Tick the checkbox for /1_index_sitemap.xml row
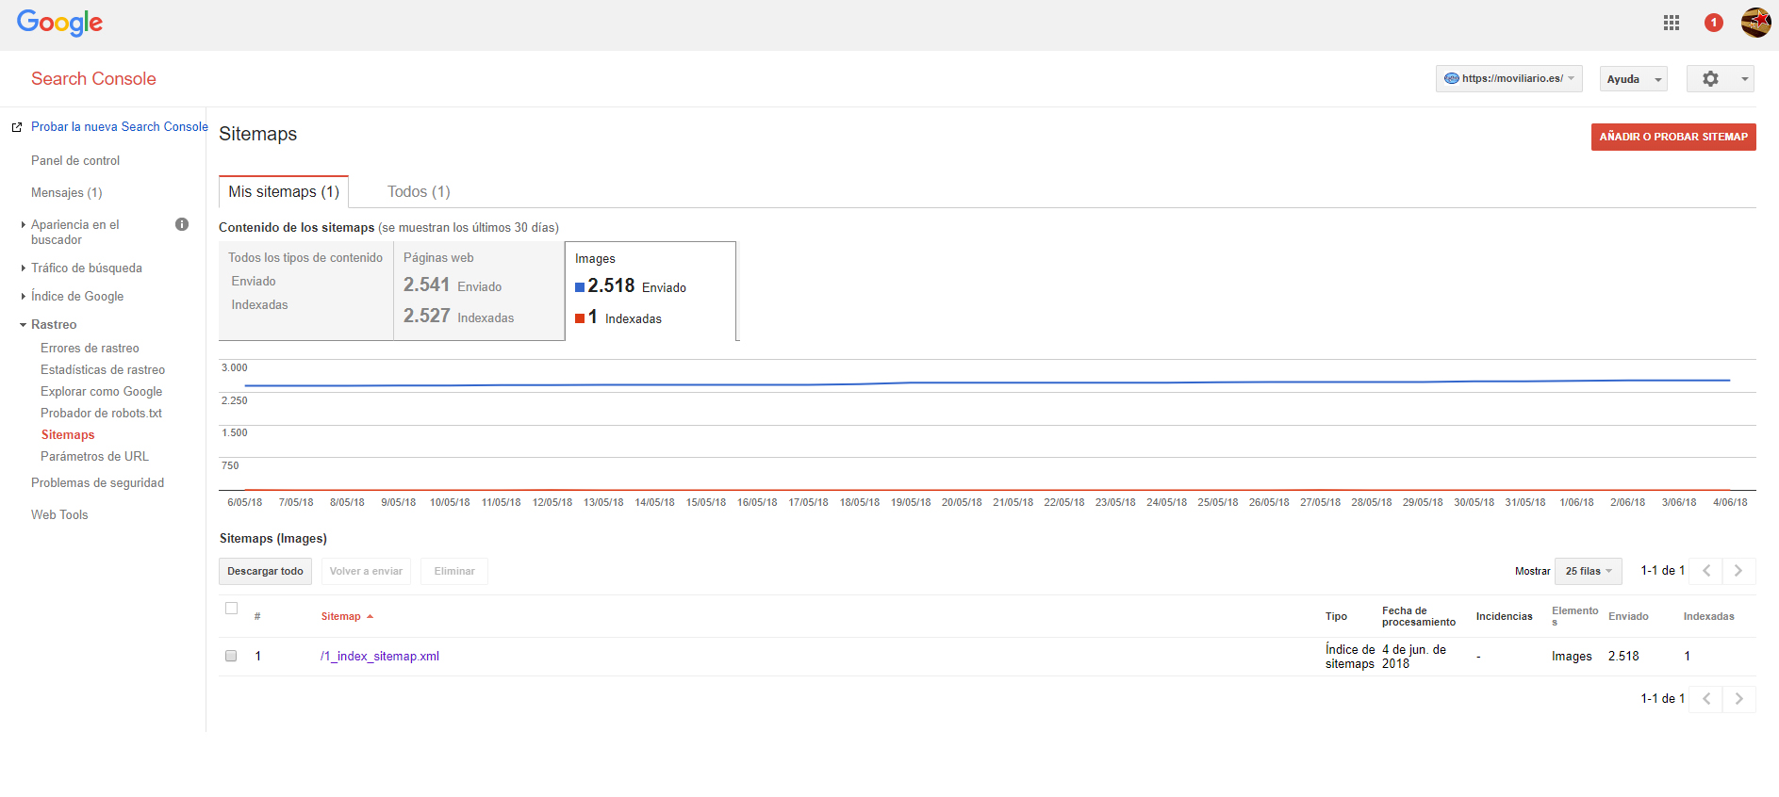This screenshot has height=797, width=1779. (231, 656)
